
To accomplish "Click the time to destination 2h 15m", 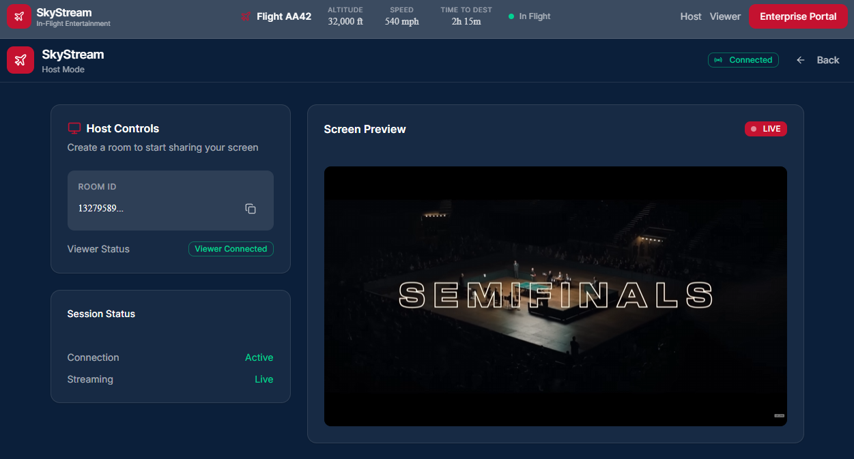I will [466, 21].
